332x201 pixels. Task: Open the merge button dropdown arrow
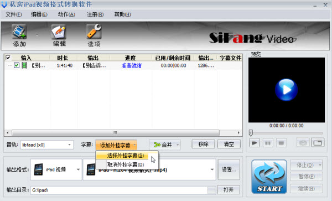point(178,145)
